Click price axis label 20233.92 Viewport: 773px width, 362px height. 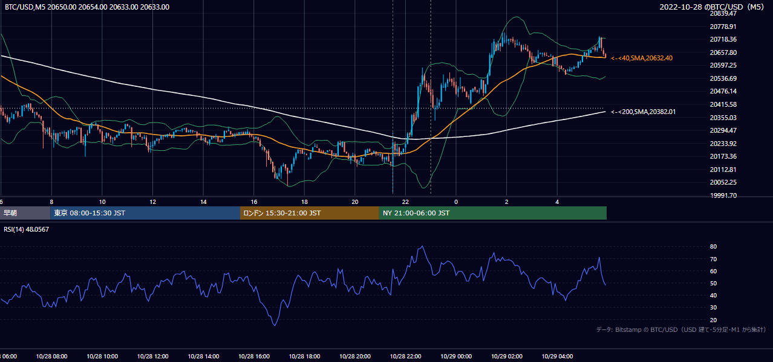coord(723,144)
